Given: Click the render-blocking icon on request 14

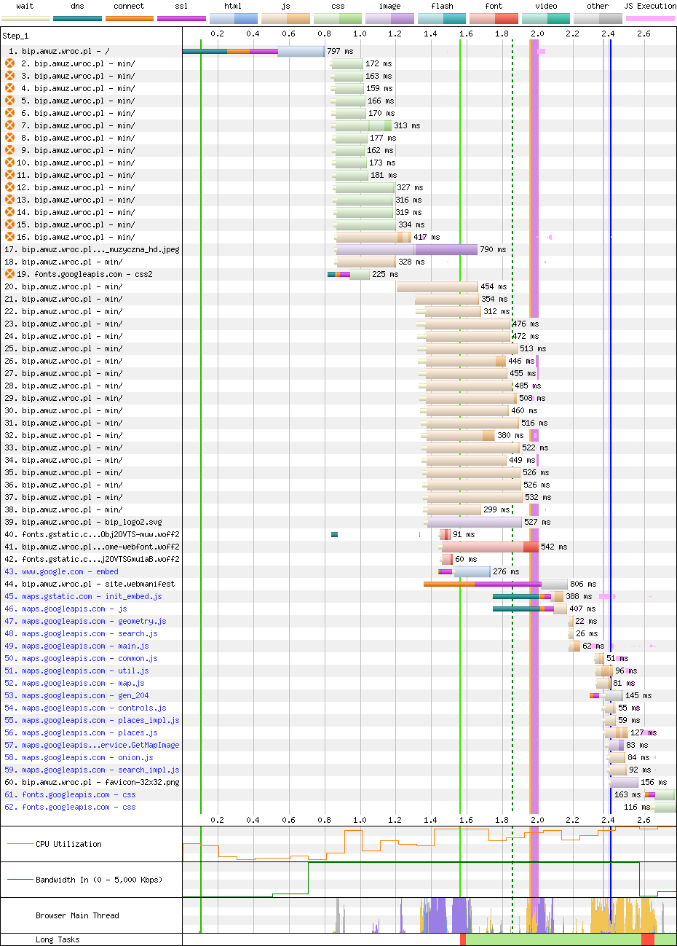Looking at the screenshot, I should coord(10,212).
